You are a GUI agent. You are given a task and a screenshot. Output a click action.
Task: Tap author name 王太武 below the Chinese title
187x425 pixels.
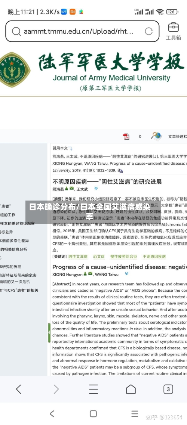tap(82, 189)
